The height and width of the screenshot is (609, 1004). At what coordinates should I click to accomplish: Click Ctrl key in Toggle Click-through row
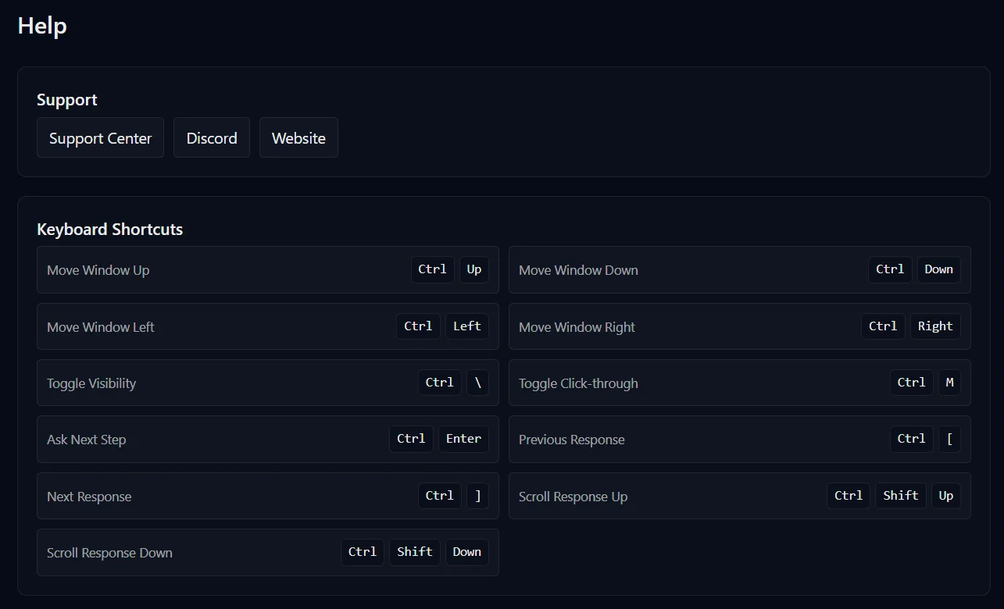[912, 383]
